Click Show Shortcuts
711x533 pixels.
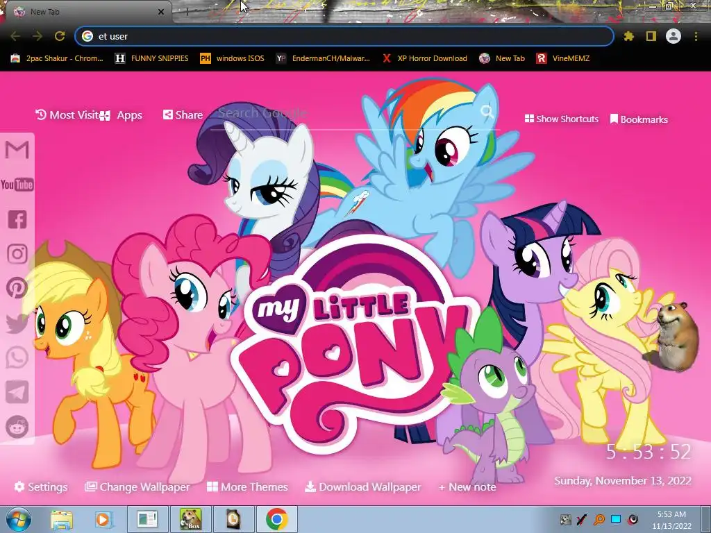561,119
